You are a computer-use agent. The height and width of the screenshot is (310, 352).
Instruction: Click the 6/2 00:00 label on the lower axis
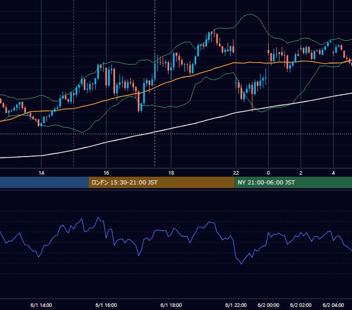(x=268, y=305)
